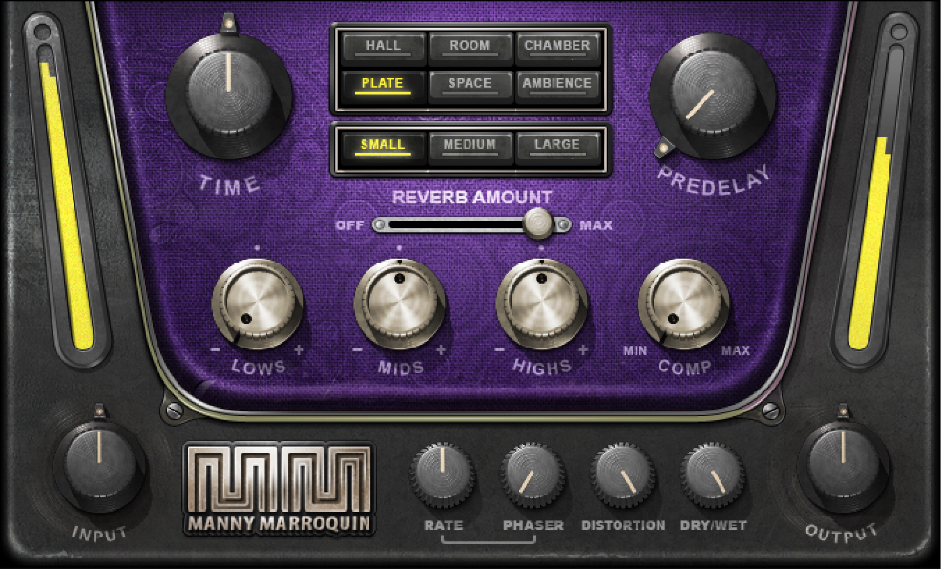941x569 pixels.
Task: Switch to Space reverb type
Action: point(470,84)
